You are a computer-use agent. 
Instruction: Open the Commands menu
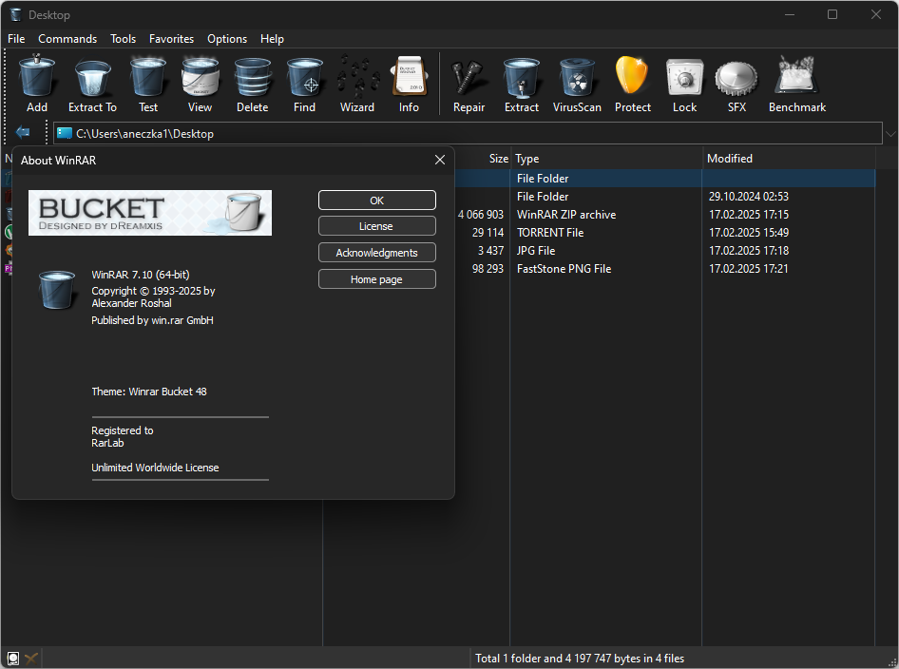pos(67,38)
